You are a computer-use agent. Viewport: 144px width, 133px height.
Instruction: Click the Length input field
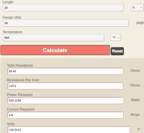63,8
